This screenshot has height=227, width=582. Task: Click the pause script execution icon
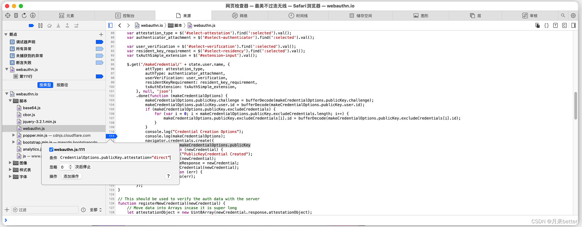point(40,26)
